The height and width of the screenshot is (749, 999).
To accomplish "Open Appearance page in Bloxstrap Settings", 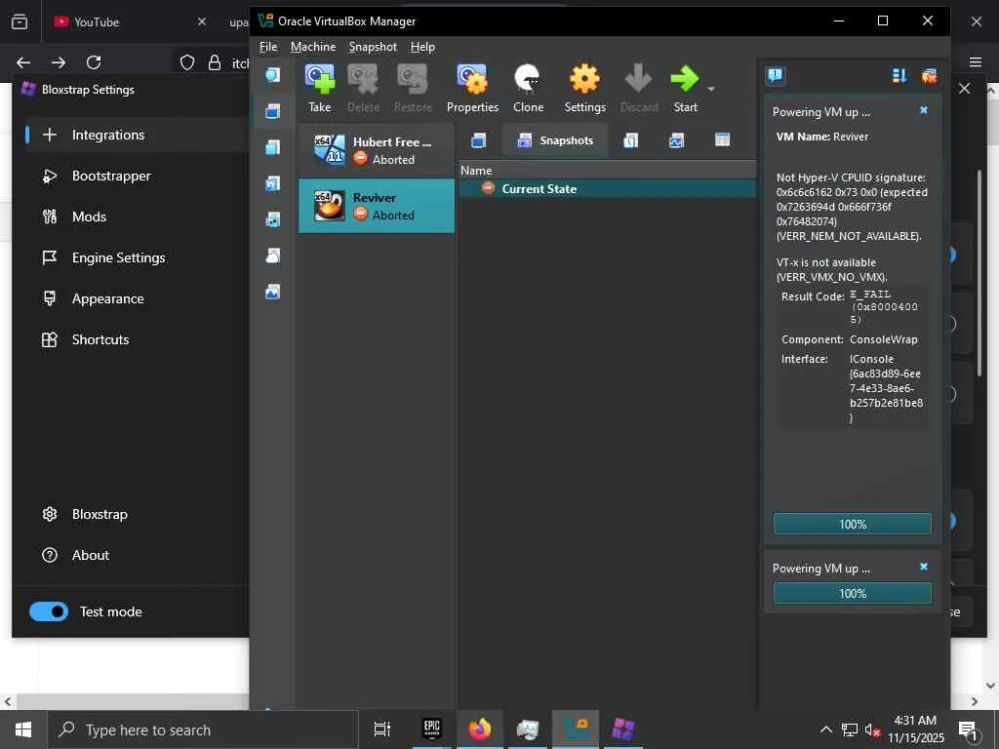I will pos(137,298).
